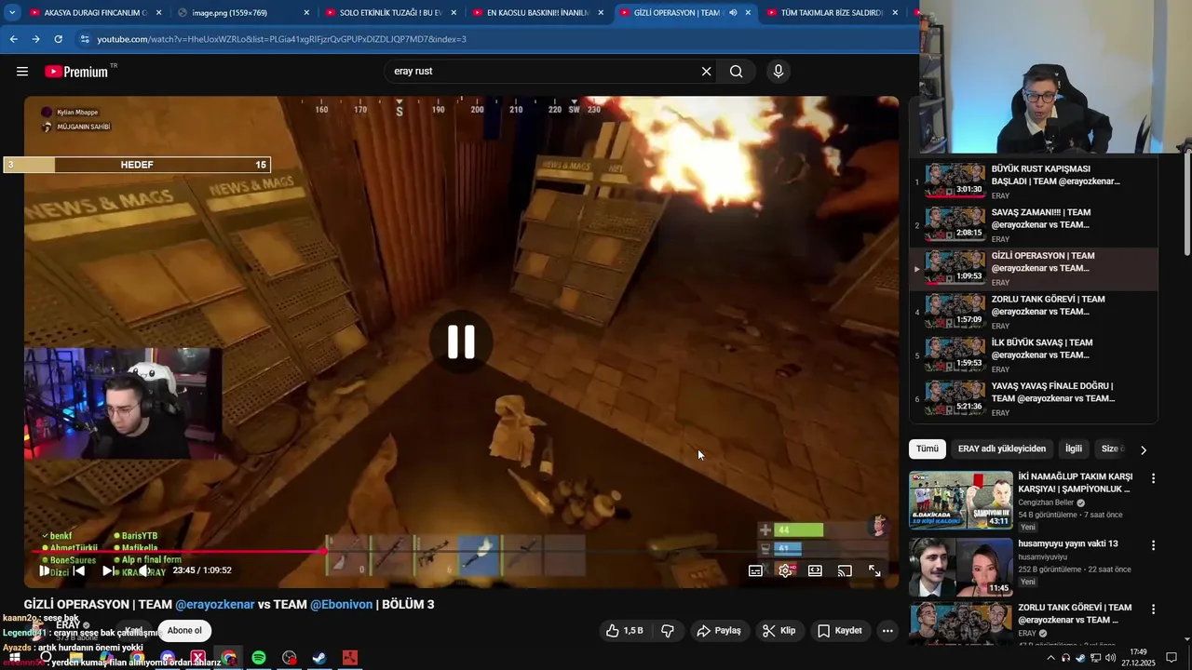Screen dimensions: 1192x670
Task: Switch to EN KAOSLU BASKINI tab
Action: click(x=537, y=13)
